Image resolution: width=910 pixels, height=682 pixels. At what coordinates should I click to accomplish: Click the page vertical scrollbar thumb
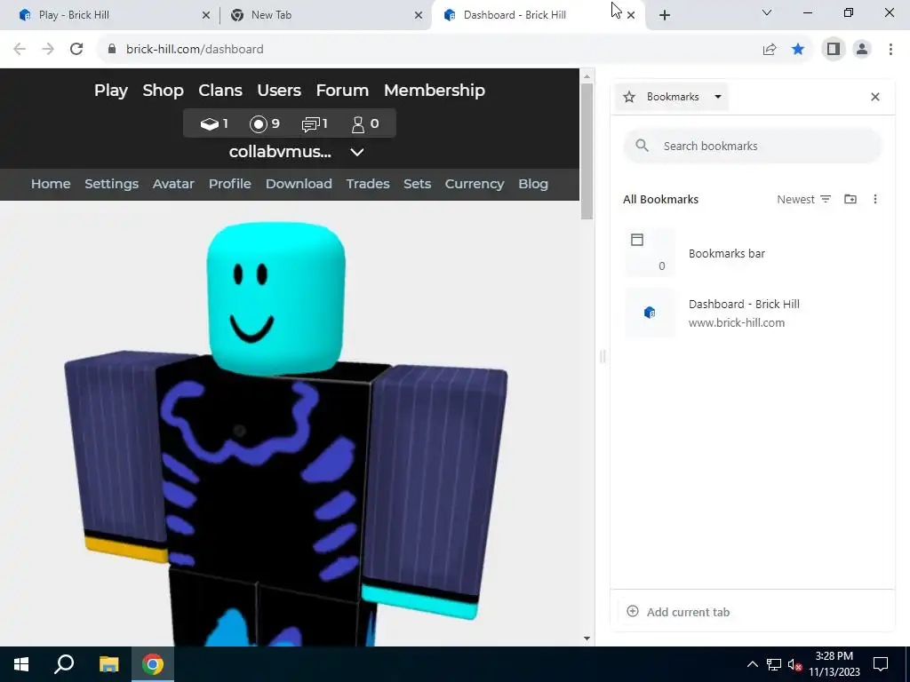point(587,151)
